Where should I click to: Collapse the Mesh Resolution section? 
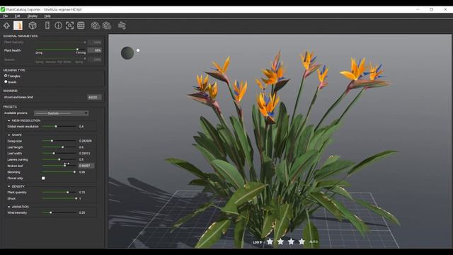(x=9, y=120)
